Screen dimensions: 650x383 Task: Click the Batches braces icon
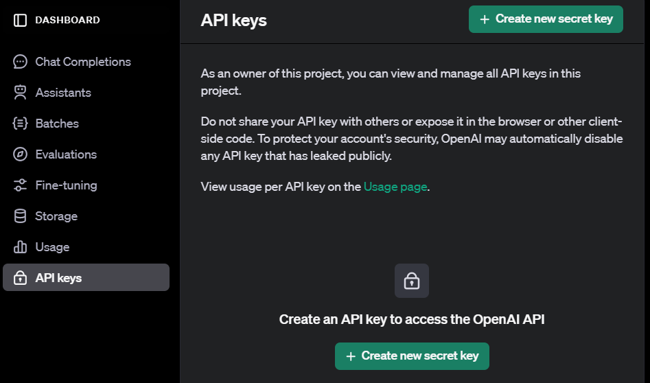[x=20, y=123]
